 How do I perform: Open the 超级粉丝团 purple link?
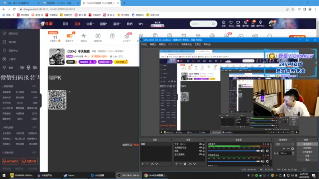coord(105,62)
